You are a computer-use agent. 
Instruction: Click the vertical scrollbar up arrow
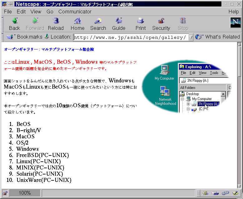click(x=239, y=44)
